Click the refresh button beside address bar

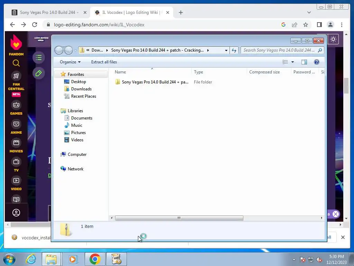234,50
